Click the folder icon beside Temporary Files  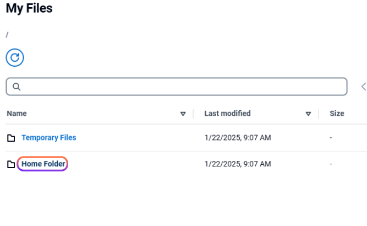pyautogui.click(x=11, y=138)
